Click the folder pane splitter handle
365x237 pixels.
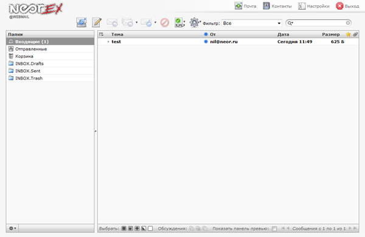[96, 131]
